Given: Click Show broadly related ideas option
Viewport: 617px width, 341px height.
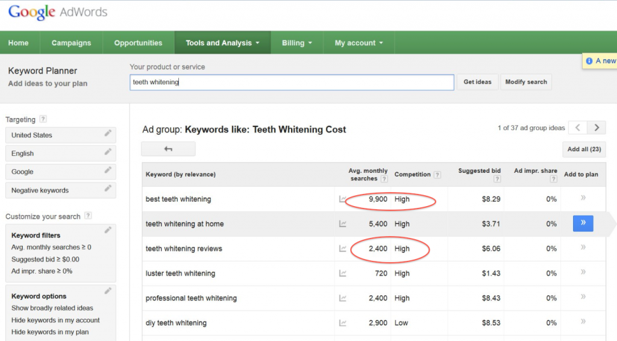Looking at the screenshot, I should (52, 308).
